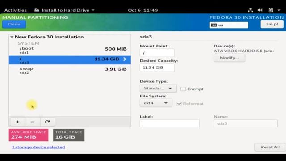Click the SYSTEM group heading
This screenshot has width=286, height=161.
(x=29, y=43)
